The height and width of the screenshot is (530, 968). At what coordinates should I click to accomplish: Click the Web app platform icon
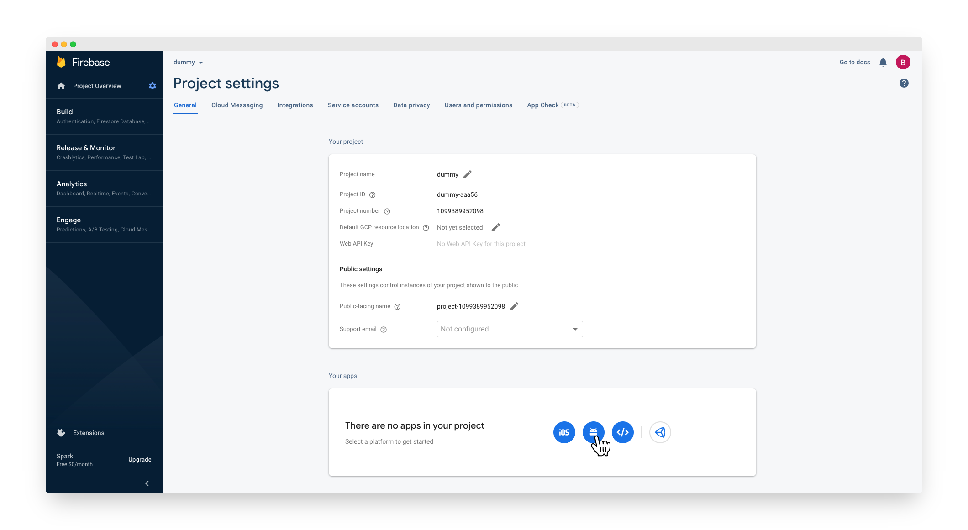(x=622, y=432)
